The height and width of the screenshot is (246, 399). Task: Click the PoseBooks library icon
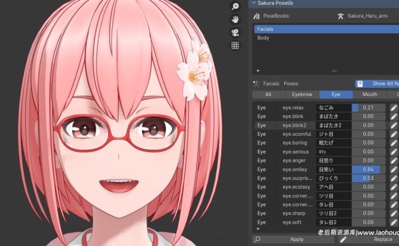point(256,16)
